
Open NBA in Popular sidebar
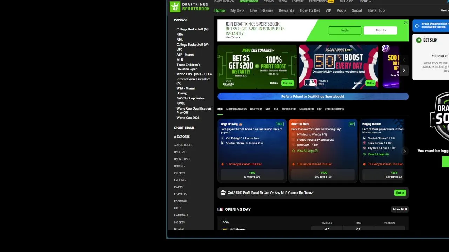(180, 35)
